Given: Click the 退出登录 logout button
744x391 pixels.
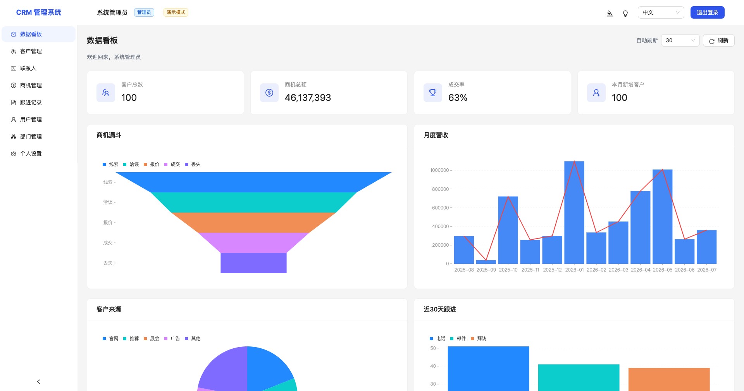Looking at the screenshot, I should (707, 12).
